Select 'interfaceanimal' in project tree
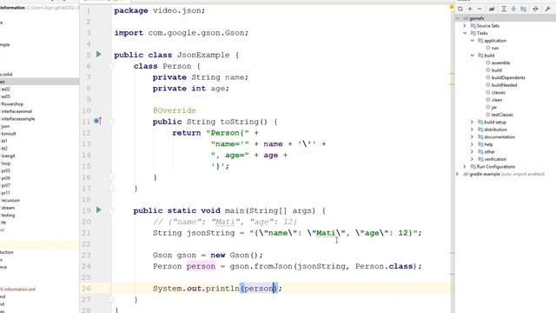 (x=17, y=111)
